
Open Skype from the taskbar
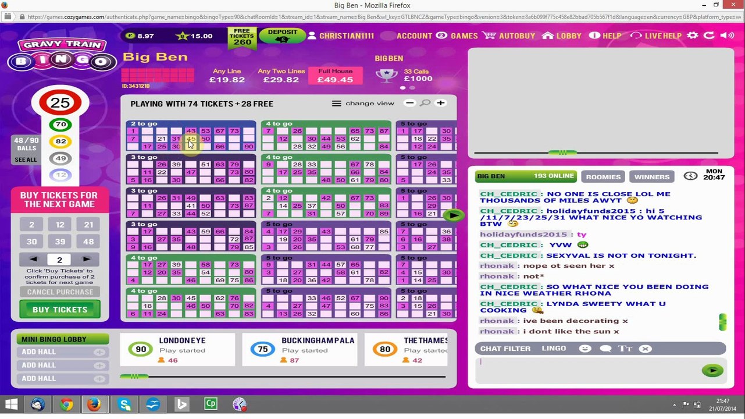click(124, 404)
